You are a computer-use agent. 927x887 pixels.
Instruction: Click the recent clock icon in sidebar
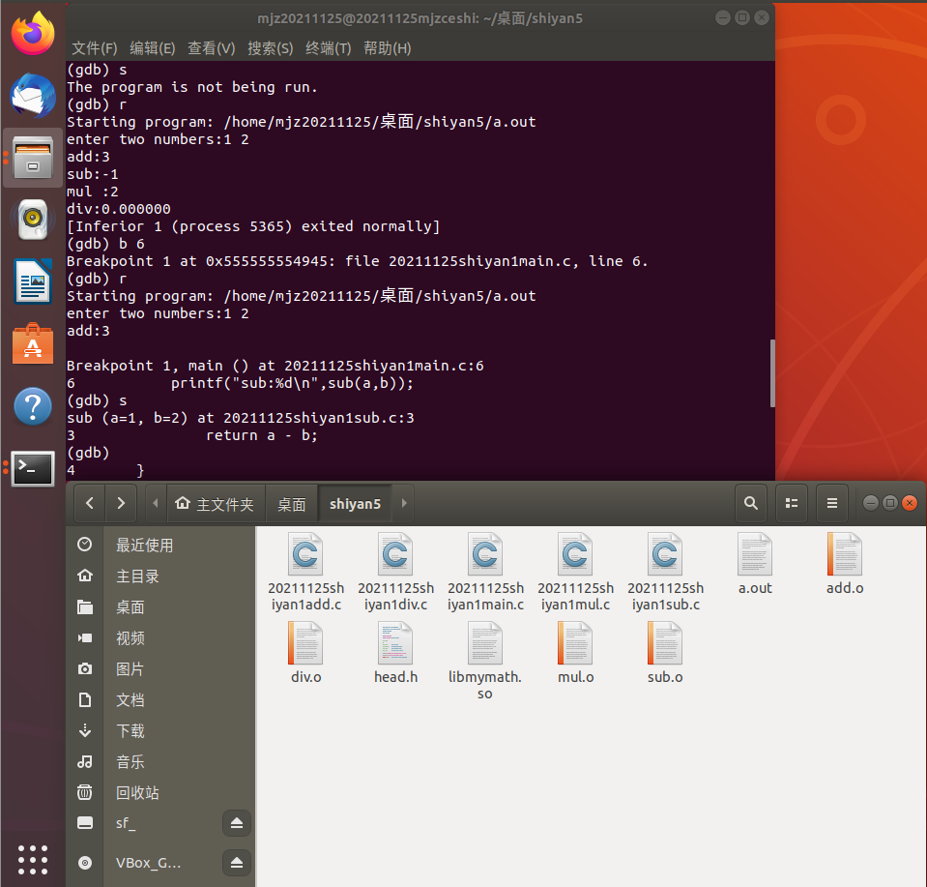click(x=84, y=545)
